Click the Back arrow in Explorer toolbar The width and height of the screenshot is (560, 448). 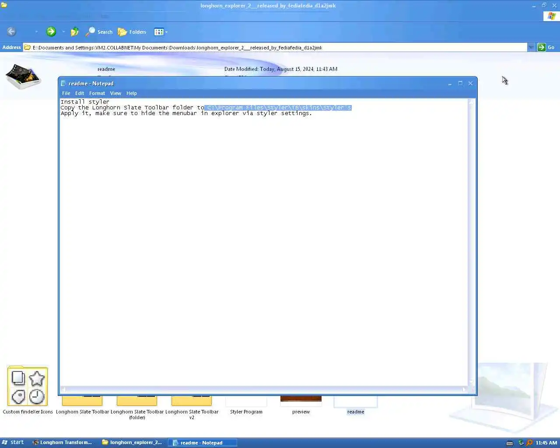click(x=11, y=31)
